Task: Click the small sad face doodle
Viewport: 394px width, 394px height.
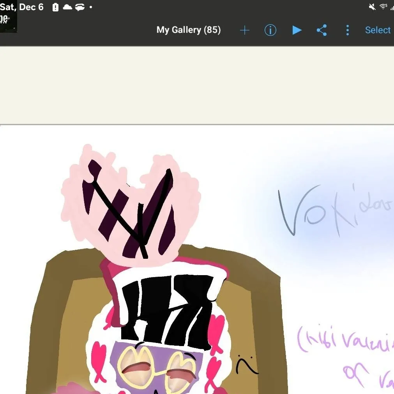Action: [246, 365]
